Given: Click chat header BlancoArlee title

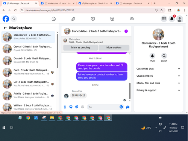Looking at the screenshot, I should pyautogui.click(x=96, y=31).
